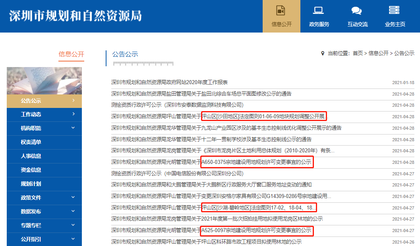Click the location pin icon near 当前位置
Screen dimensions: 420x246
click(323, 53)
